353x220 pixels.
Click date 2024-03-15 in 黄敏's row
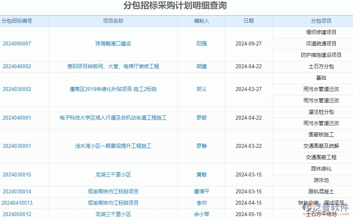pyautogui.click(x=249, y=175)
